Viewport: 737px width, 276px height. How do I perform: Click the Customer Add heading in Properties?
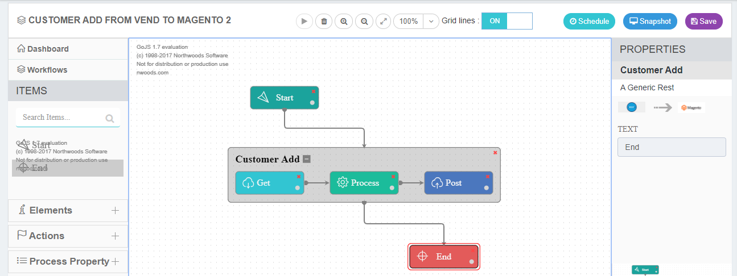coord(652,70)
